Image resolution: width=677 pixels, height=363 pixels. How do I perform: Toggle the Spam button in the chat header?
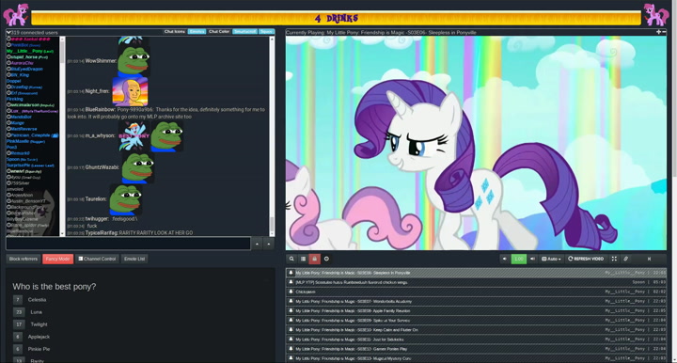tap(266, 32)
